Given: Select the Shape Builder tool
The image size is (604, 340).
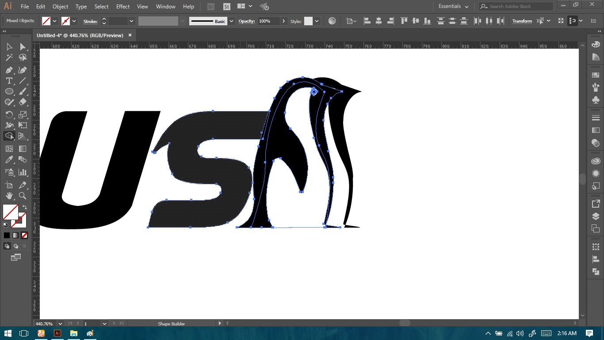Looking at the screenshot, I should (9, 136).
